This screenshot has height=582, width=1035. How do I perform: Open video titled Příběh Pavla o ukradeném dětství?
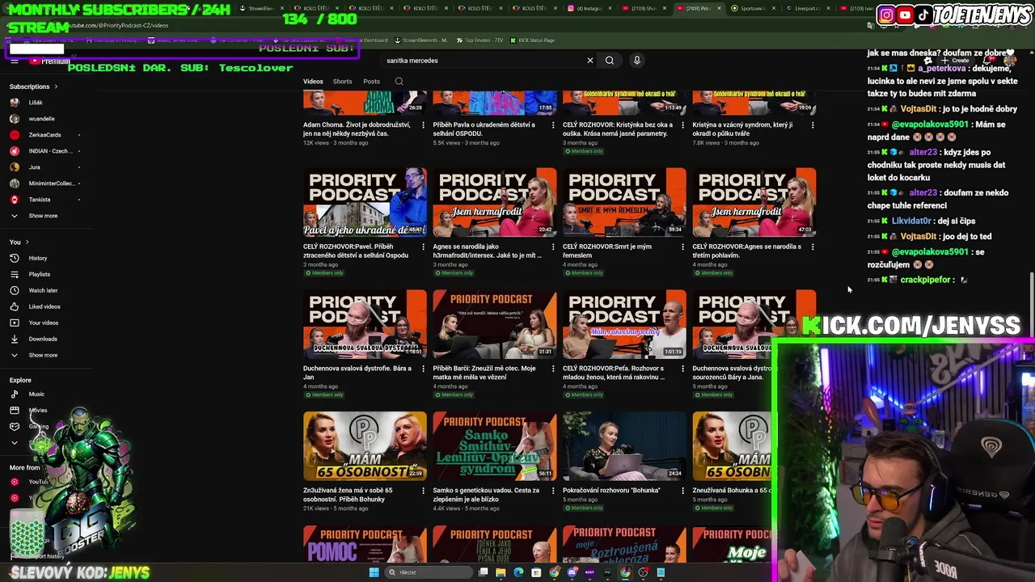pyautogui.click(x=484, y=129)
